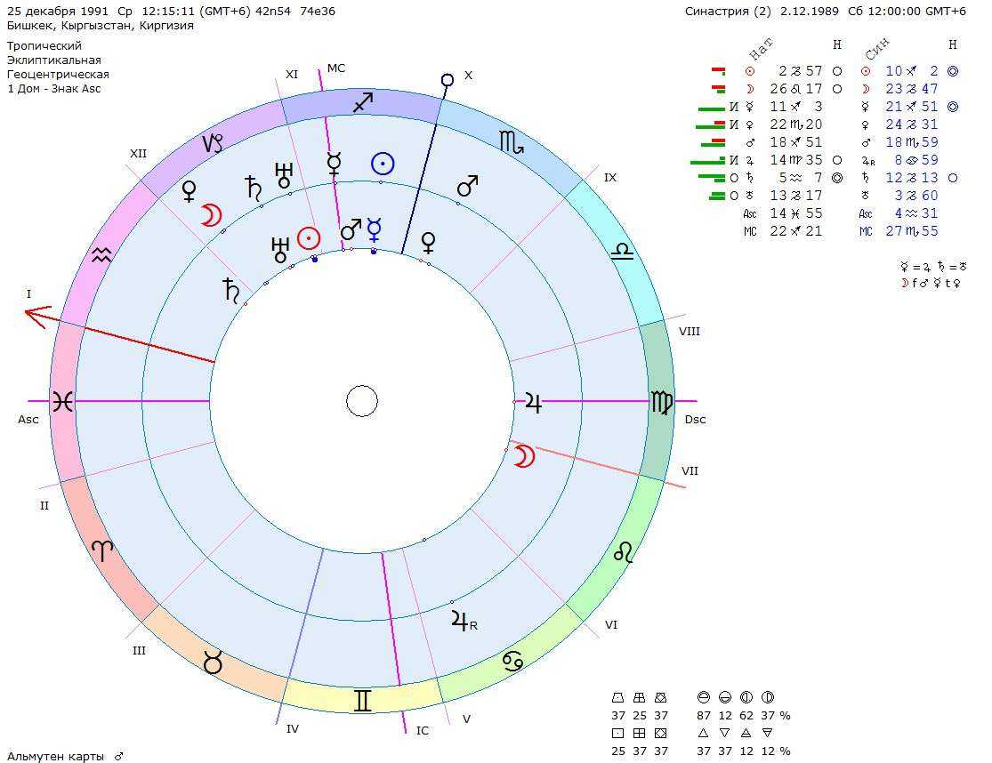Click the blue Mercury glyph in the inner ring

tap(375, 230)
